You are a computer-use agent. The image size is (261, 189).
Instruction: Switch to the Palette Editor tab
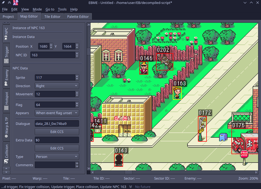(78, 16)
